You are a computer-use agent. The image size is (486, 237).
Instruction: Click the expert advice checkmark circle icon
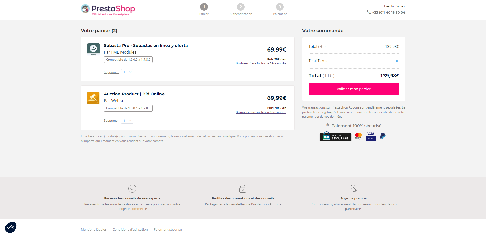point(132,189)
